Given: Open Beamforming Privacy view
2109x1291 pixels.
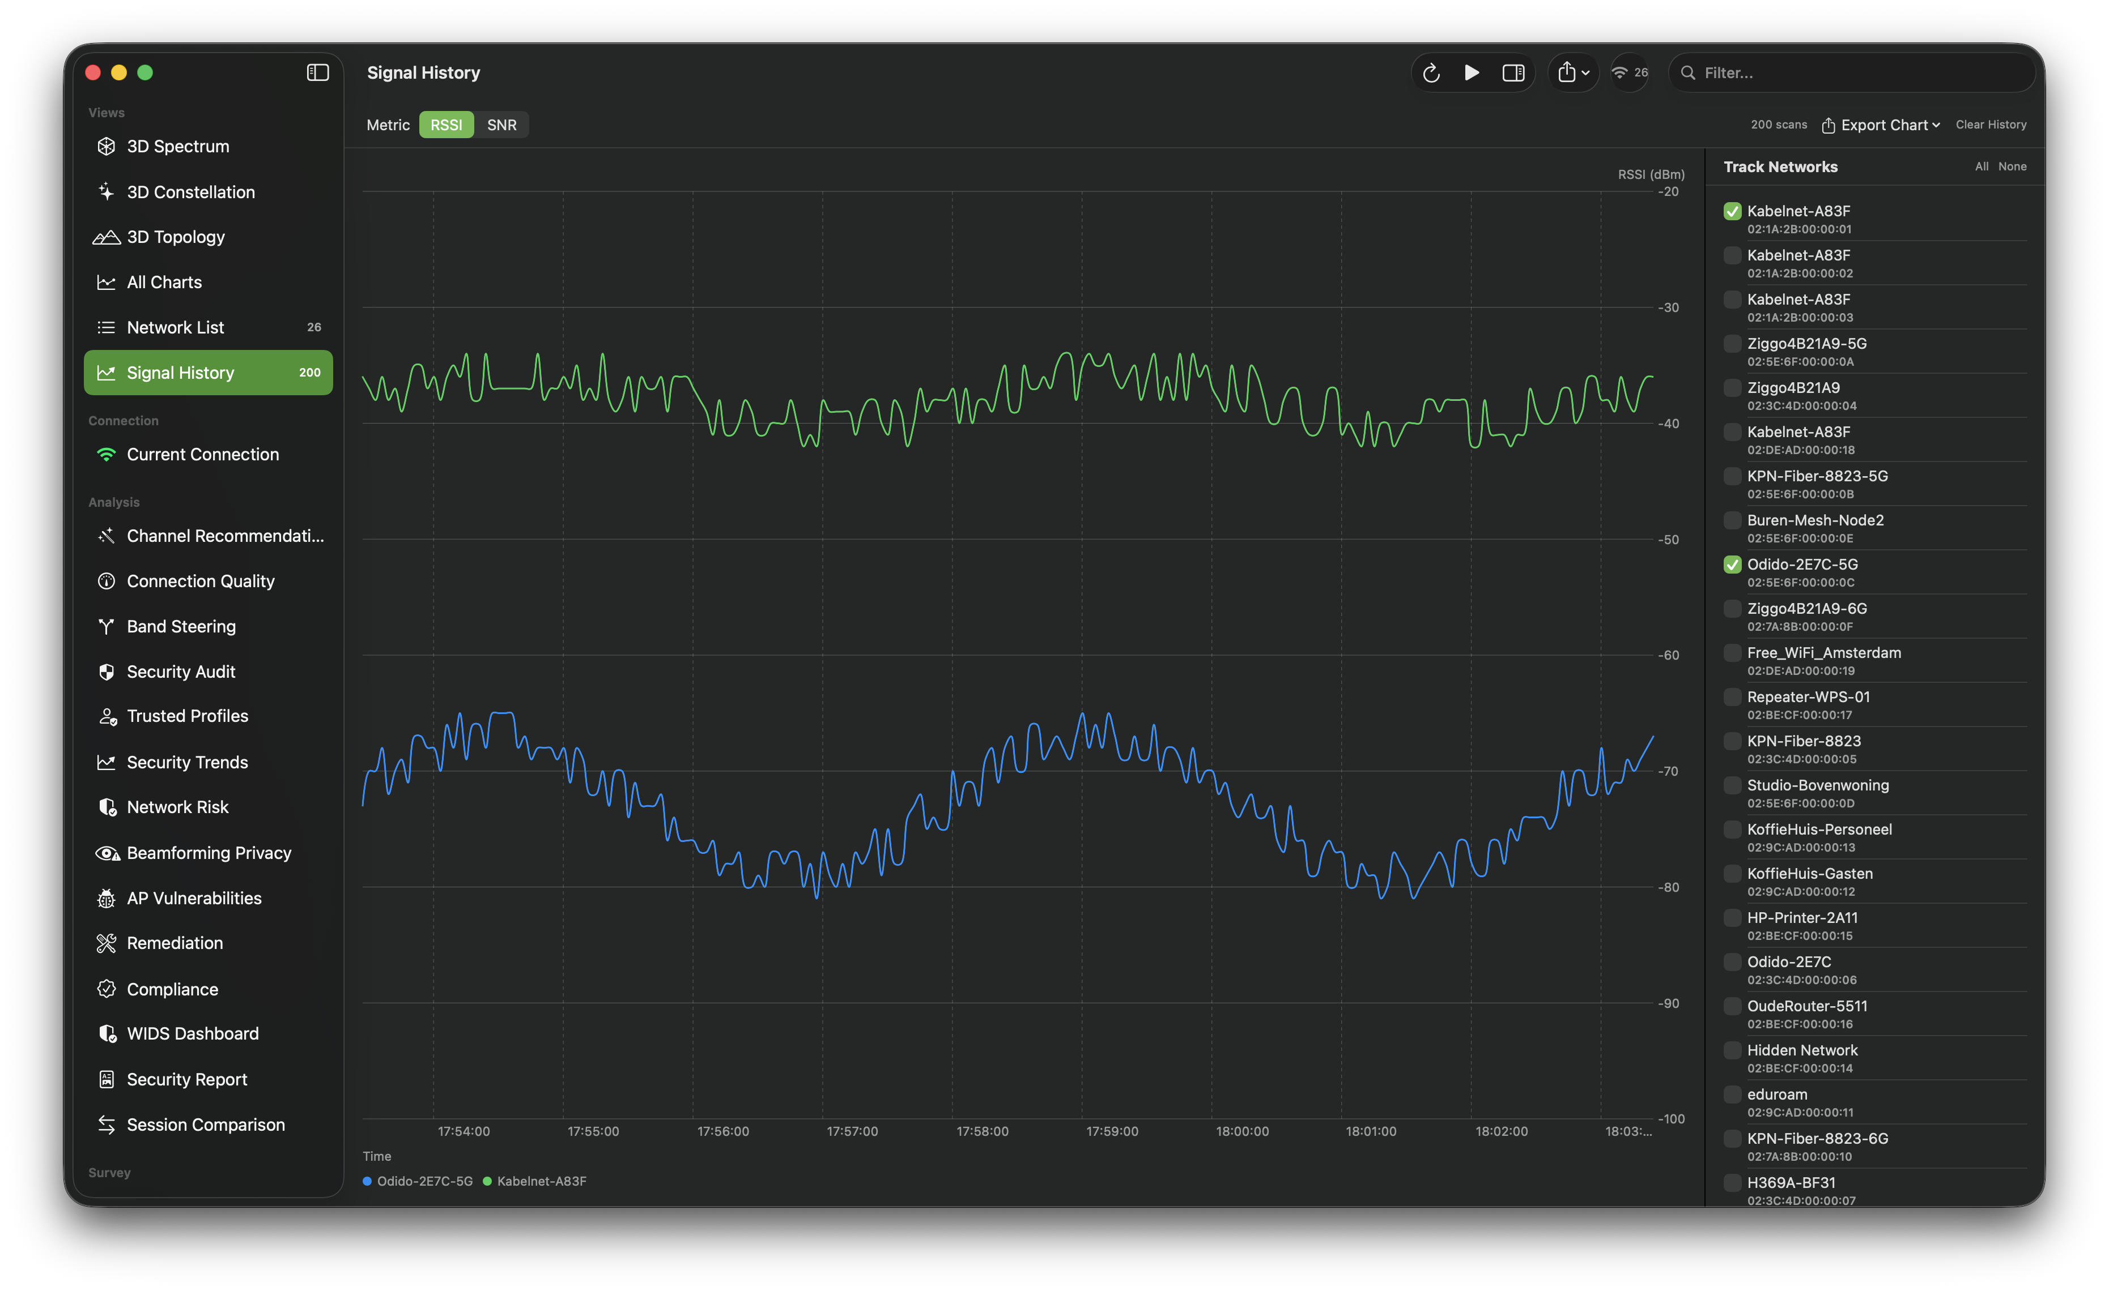Looking at the screenshot, I should 208,853.
